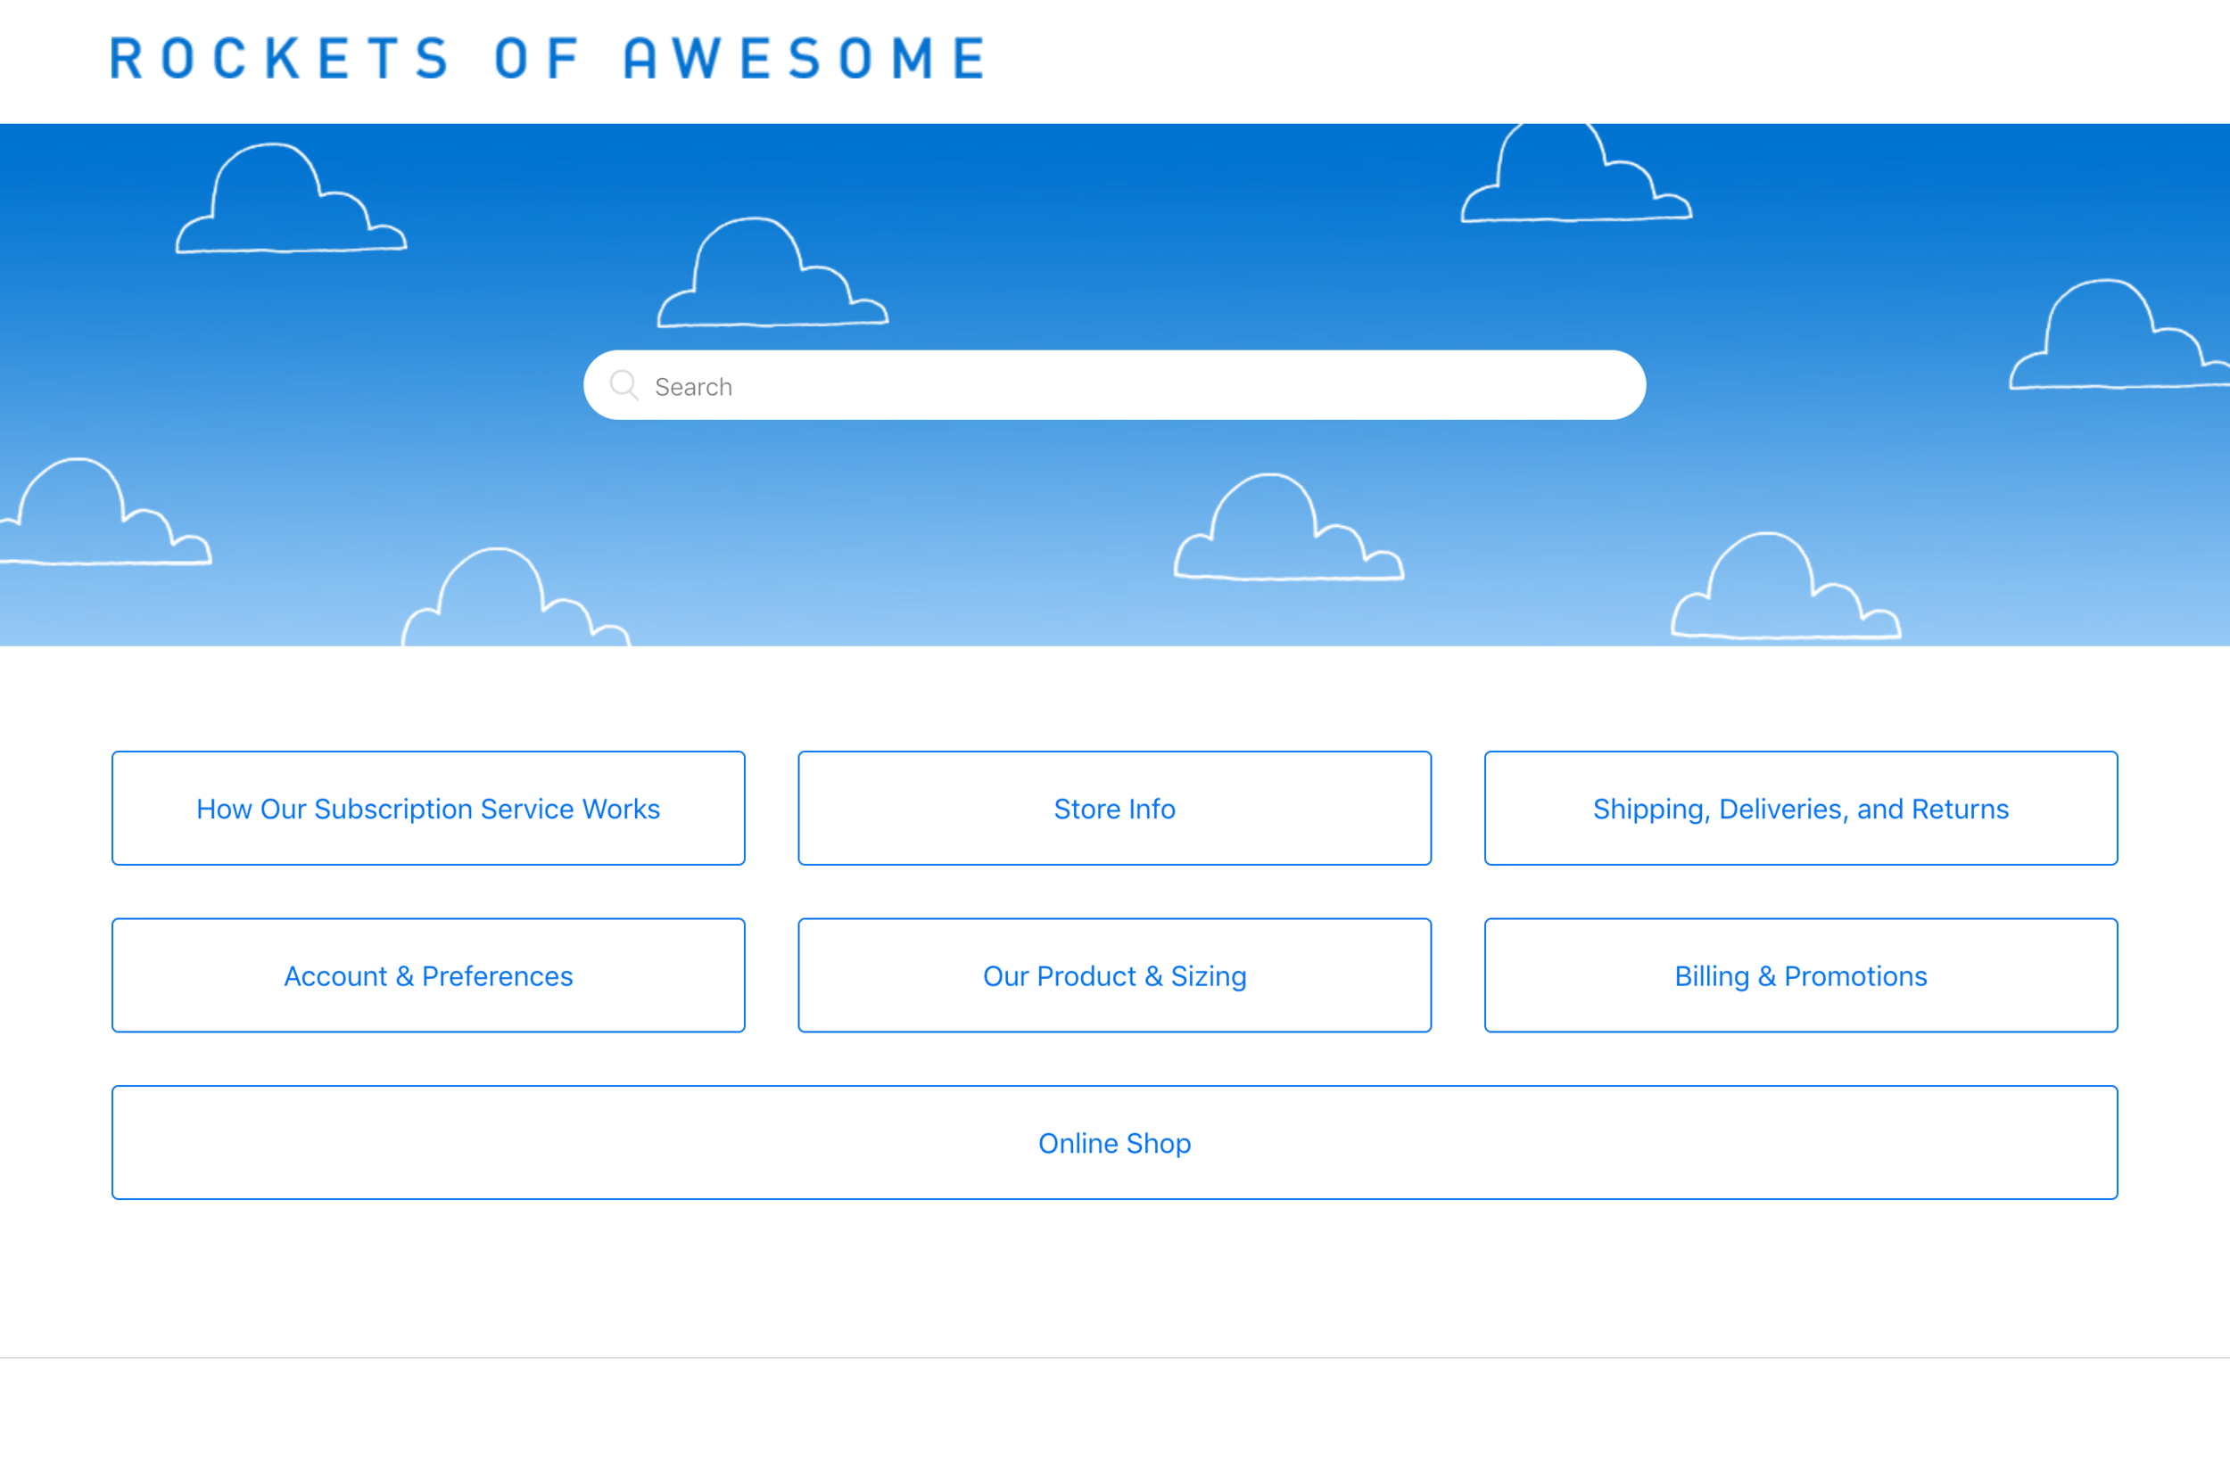Go to Account & Preferences
Screen dimensions: 2230x1463
[428, 976]
